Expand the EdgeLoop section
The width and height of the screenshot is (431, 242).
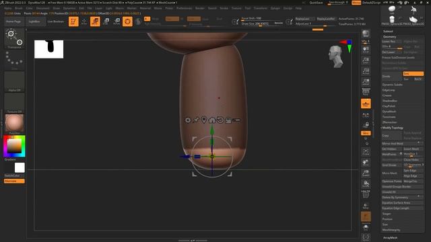tap(389, 90)
